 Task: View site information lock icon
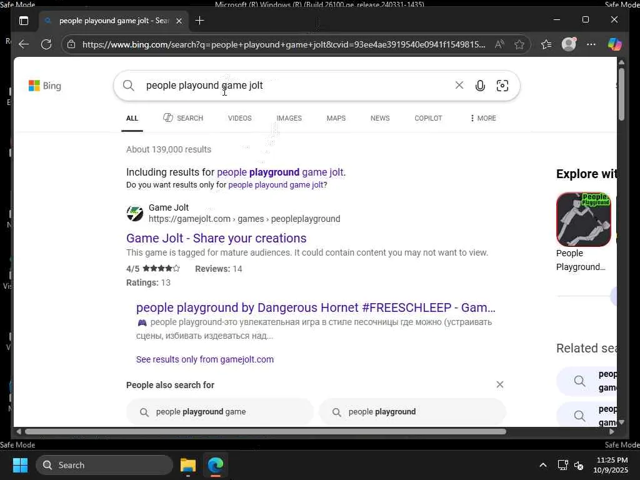point(71,44)
